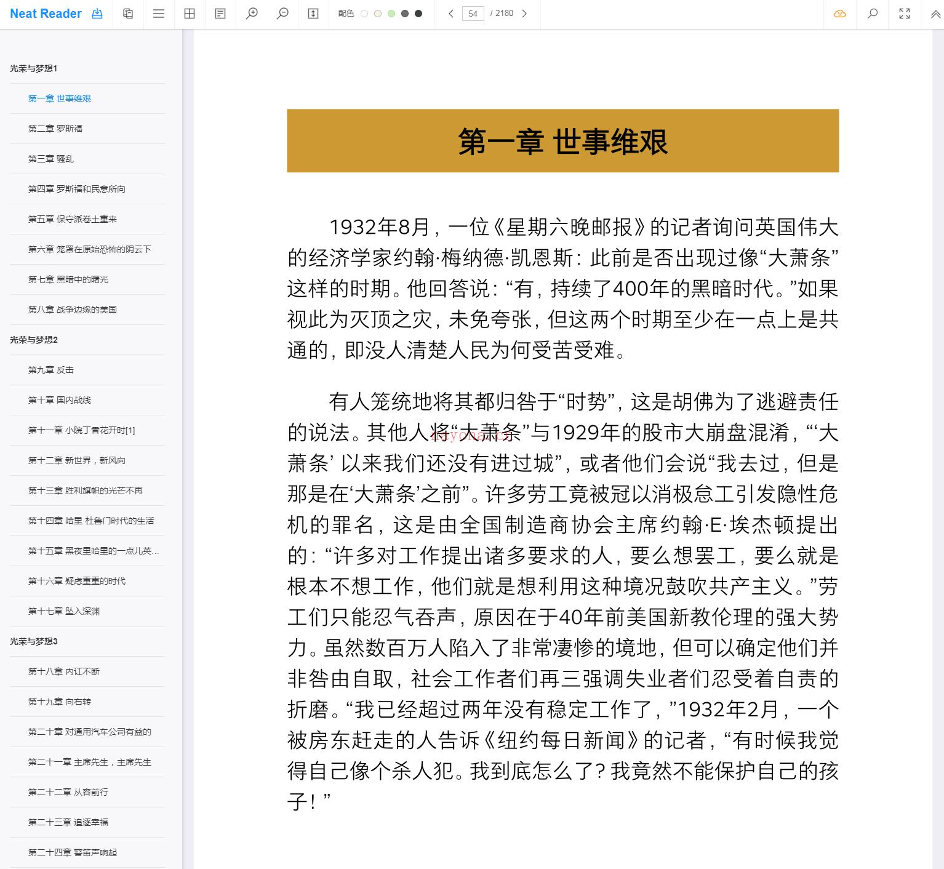Click the Neat Reader logo
The image size is (944, 869).
(46, 14)
